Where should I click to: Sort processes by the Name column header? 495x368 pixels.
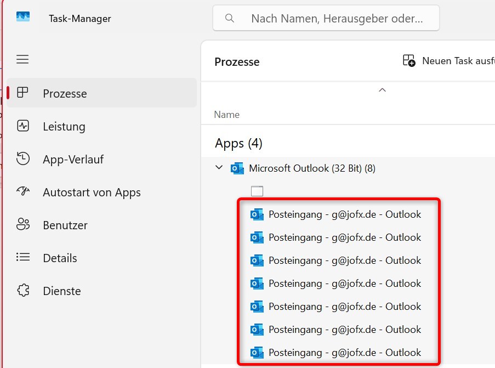point(227,115)
